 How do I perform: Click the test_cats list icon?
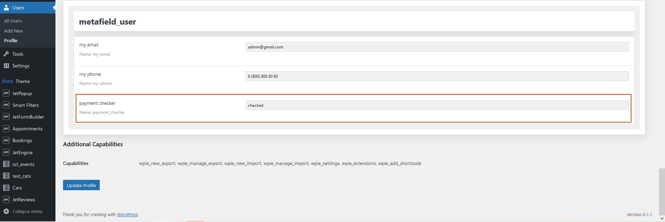pos(6,176)
